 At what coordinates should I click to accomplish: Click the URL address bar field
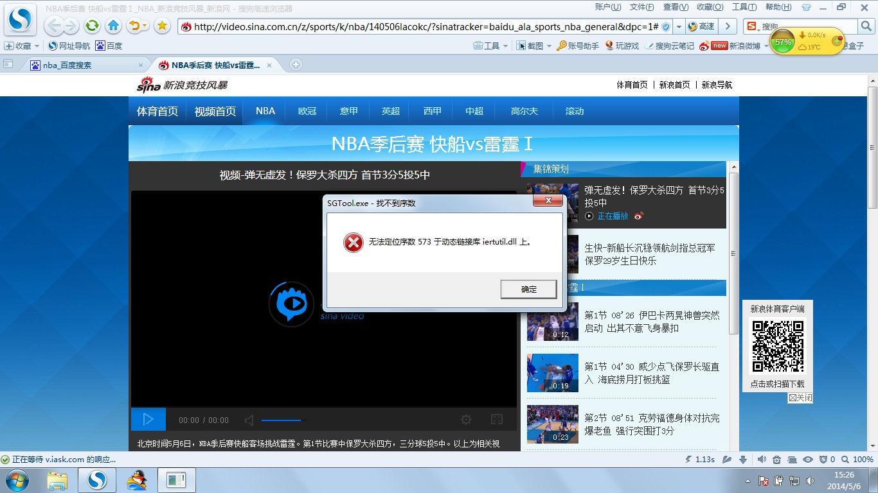pos(426,27)
